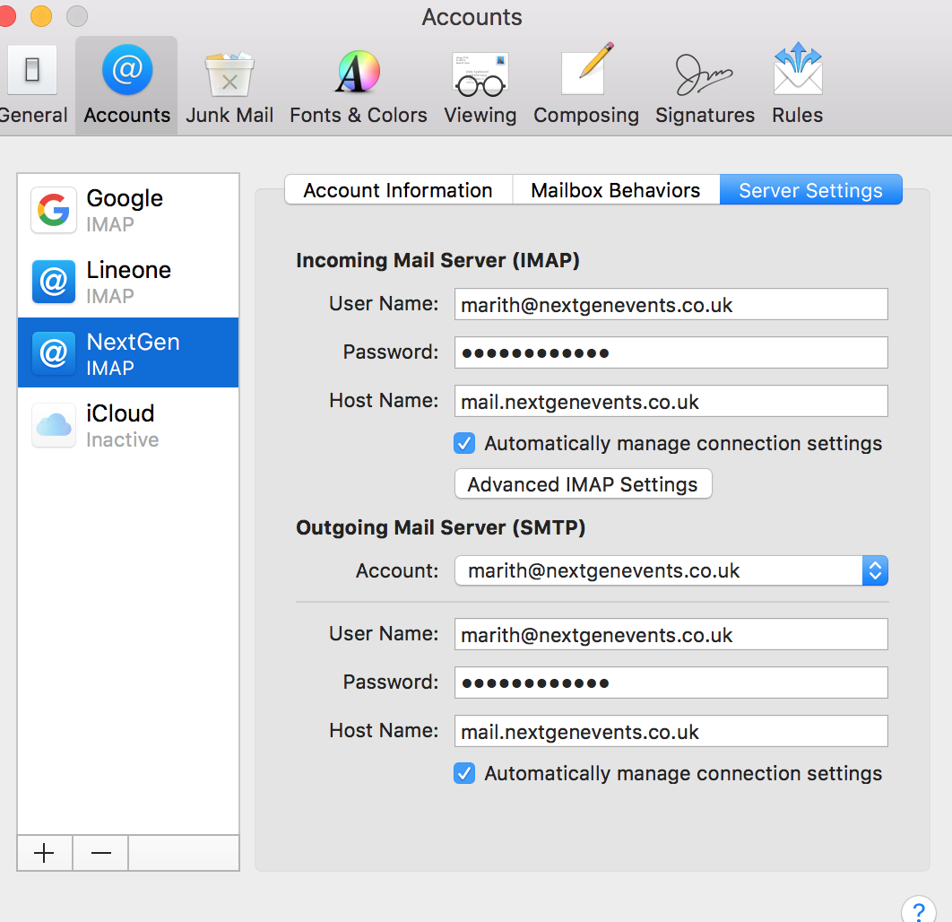Open General preferences pane
The height and width of the screenshot is (922, 952).
tap(32, 85)
